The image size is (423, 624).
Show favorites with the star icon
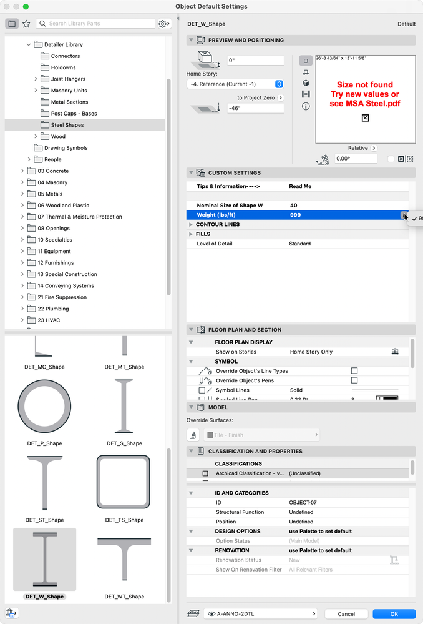[x=26, y=24]
